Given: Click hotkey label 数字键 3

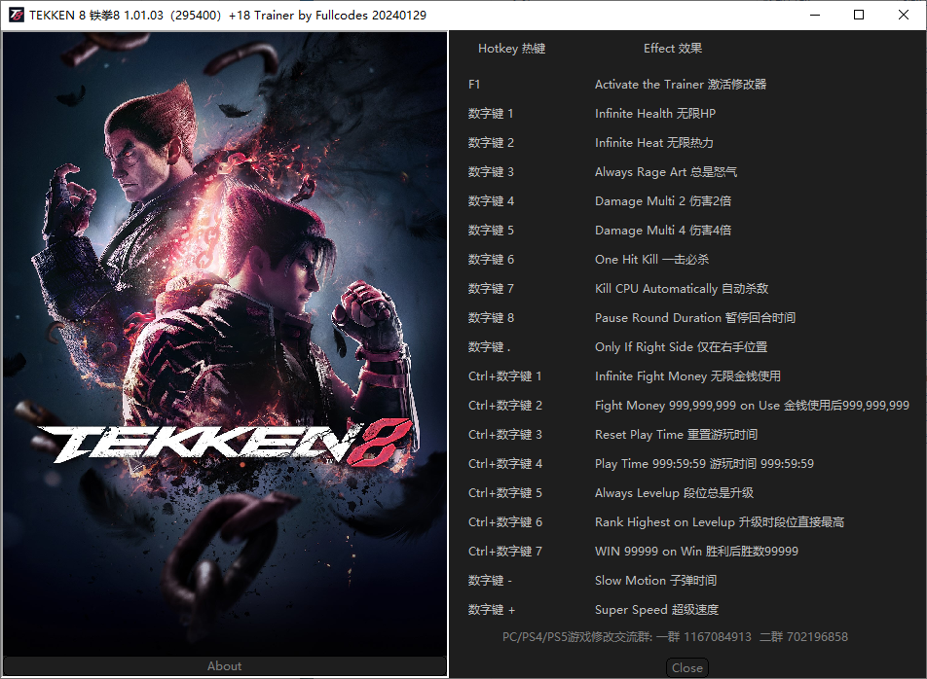Looking at the screenshot, I should pos(491,172).
